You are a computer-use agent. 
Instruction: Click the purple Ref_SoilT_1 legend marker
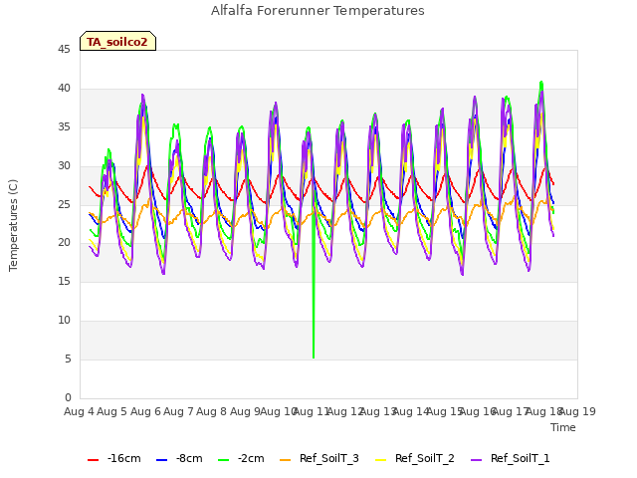(476, 460)
